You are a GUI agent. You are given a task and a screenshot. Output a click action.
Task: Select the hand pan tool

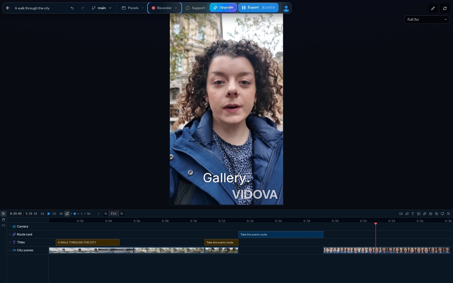pos(3,220)
